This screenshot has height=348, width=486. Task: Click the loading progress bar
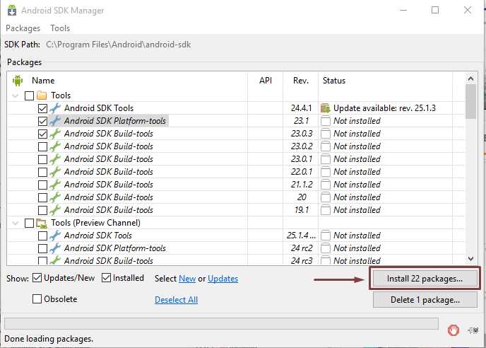click(x=221, y=323)
